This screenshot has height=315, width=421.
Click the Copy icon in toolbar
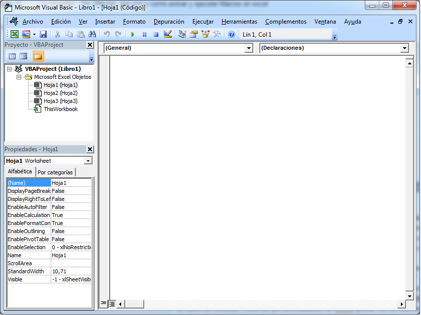pyautogui.click(x=69, y=34)
